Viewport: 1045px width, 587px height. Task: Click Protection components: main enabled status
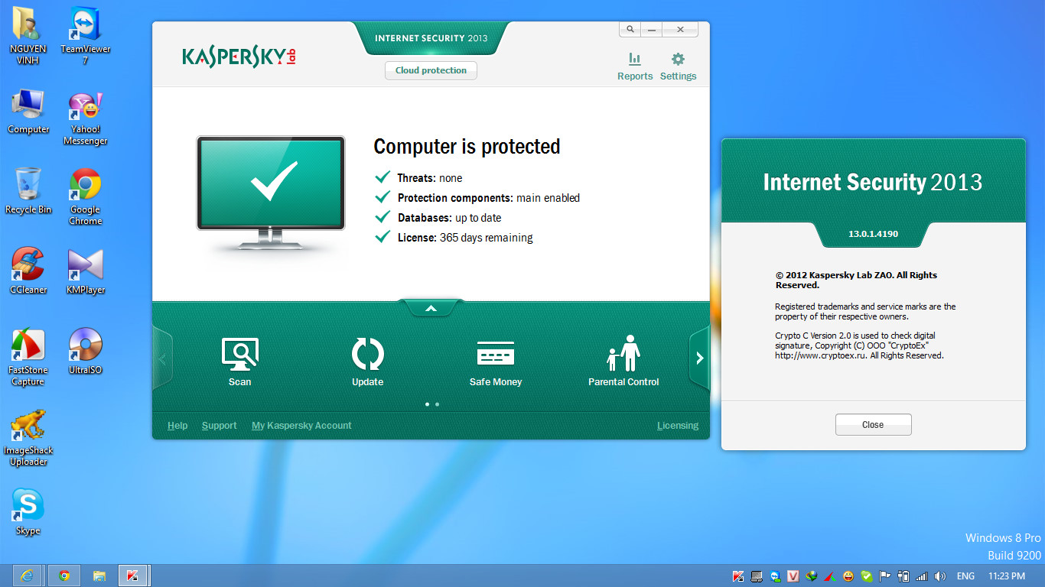[x=477, y=198]
